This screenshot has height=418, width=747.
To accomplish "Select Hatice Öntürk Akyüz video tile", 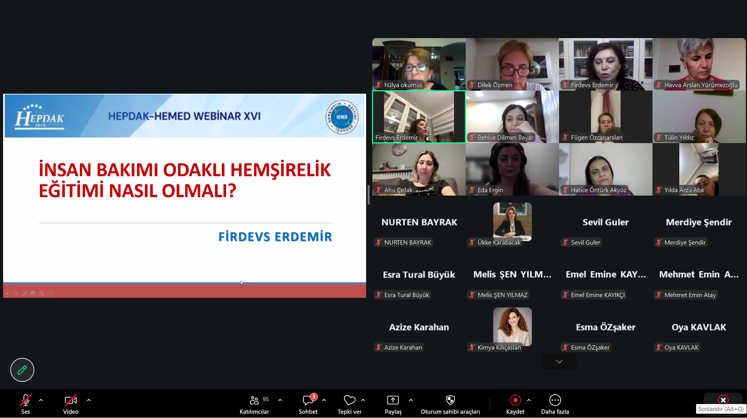I will pyautogui.click(x=606, y=169).
